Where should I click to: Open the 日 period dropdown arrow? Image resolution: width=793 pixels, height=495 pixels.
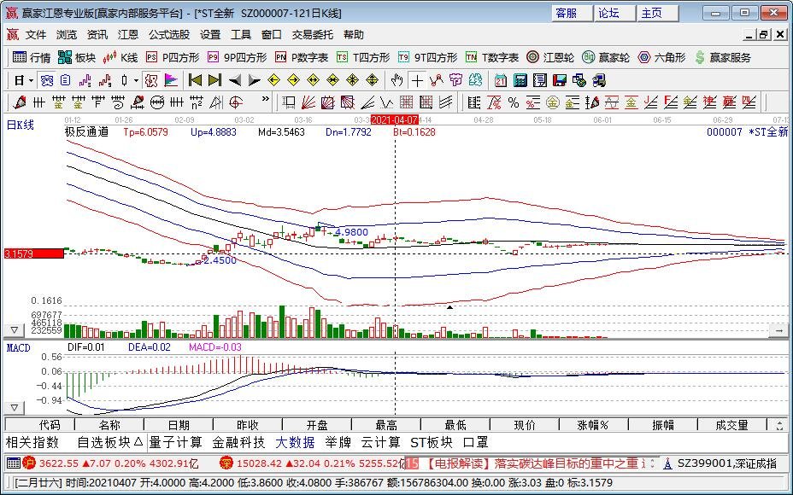coord(32,80)
